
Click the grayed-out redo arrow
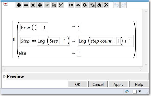point(123,5)
